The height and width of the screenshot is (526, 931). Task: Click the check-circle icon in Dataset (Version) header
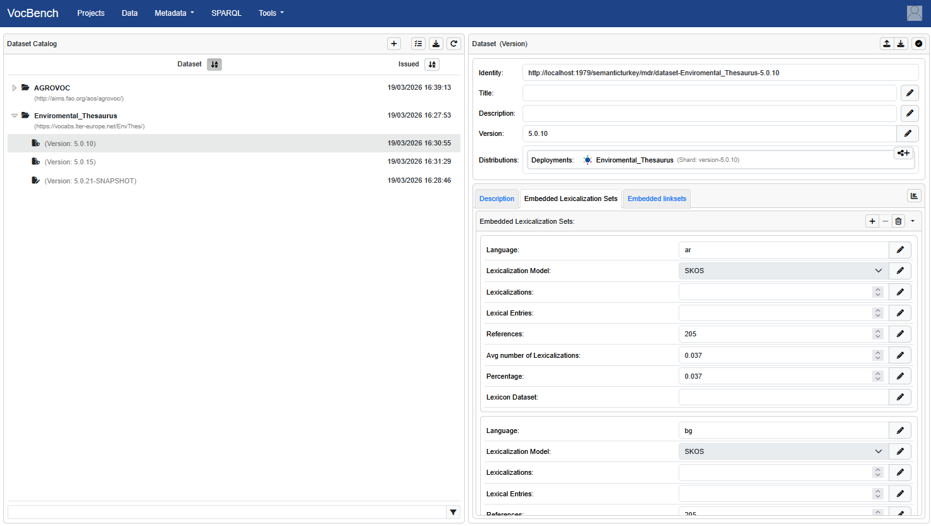(919, 44)
